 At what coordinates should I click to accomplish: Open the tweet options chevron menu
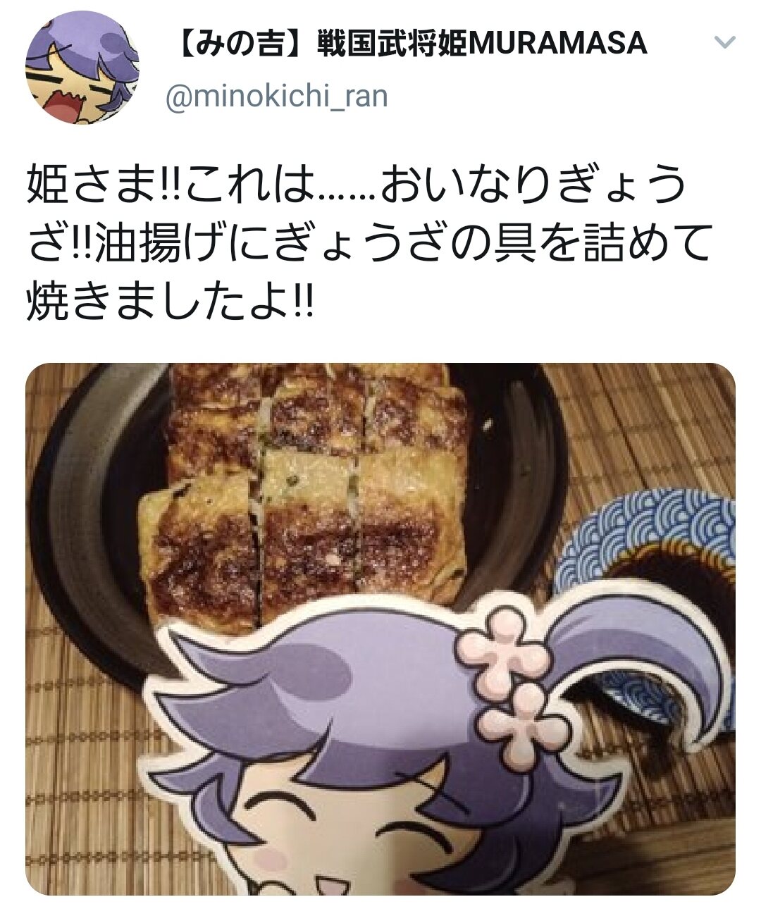724,43
